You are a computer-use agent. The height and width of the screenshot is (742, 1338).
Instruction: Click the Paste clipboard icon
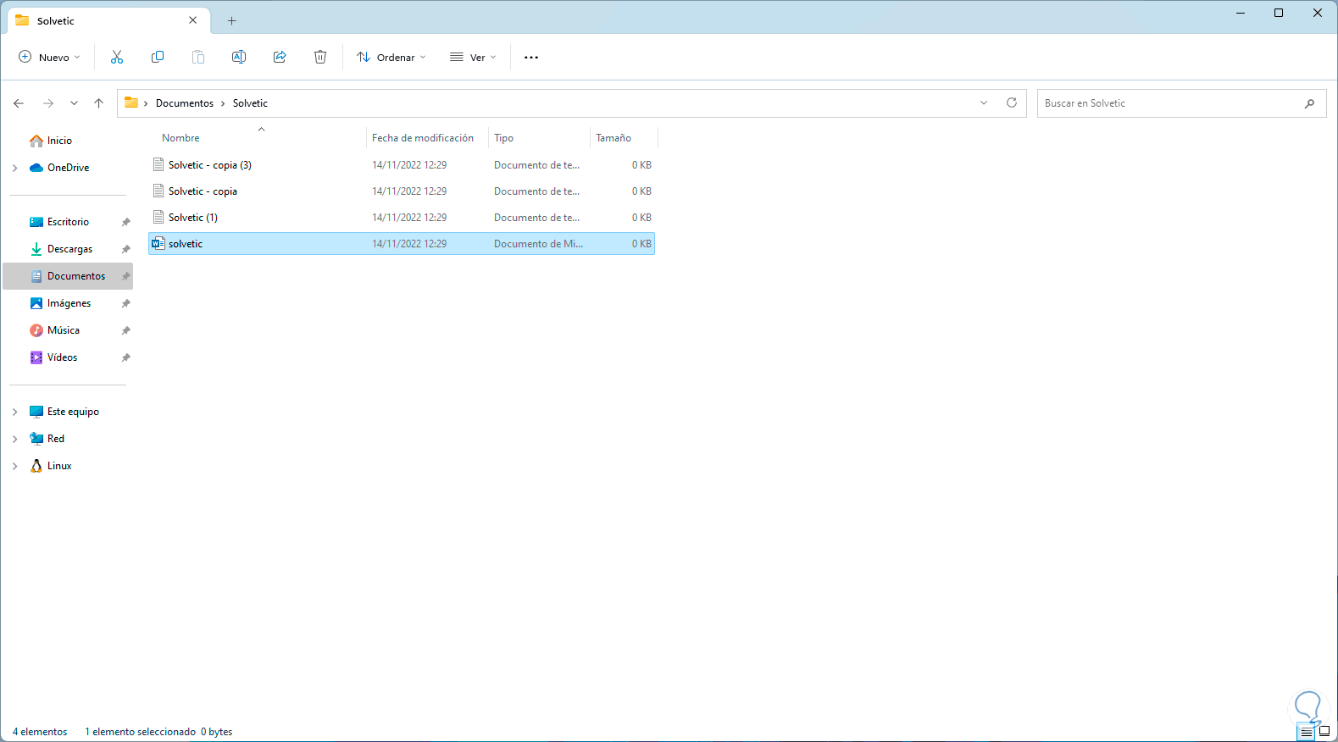coord(198,57)
